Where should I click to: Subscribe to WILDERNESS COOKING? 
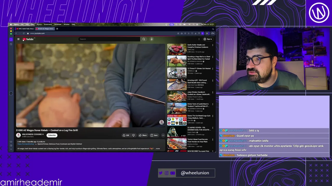point(52,135)
